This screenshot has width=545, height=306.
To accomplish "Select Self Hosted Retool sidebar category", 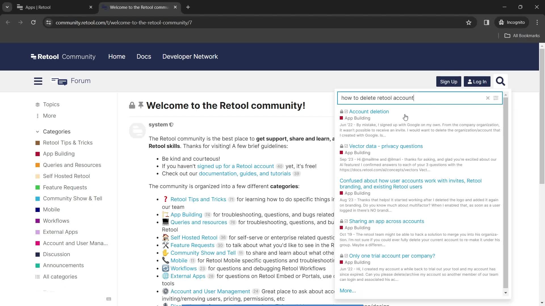I will [x=66, y=176].
